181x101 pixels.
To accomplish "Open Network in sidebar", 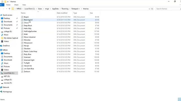I will [x=6, y=87].
